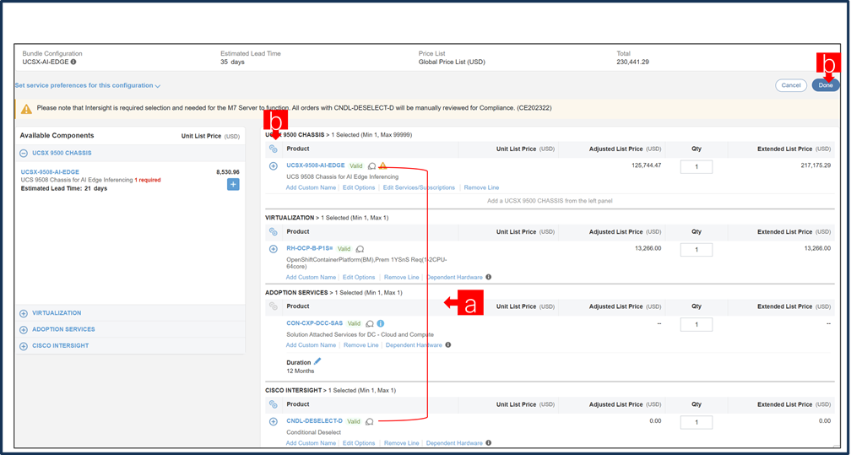The width and height of the screenshot is (851, 455).
Task: Click Edit Options under CNDL-DESELECT-D
Action: click(359, 443)
